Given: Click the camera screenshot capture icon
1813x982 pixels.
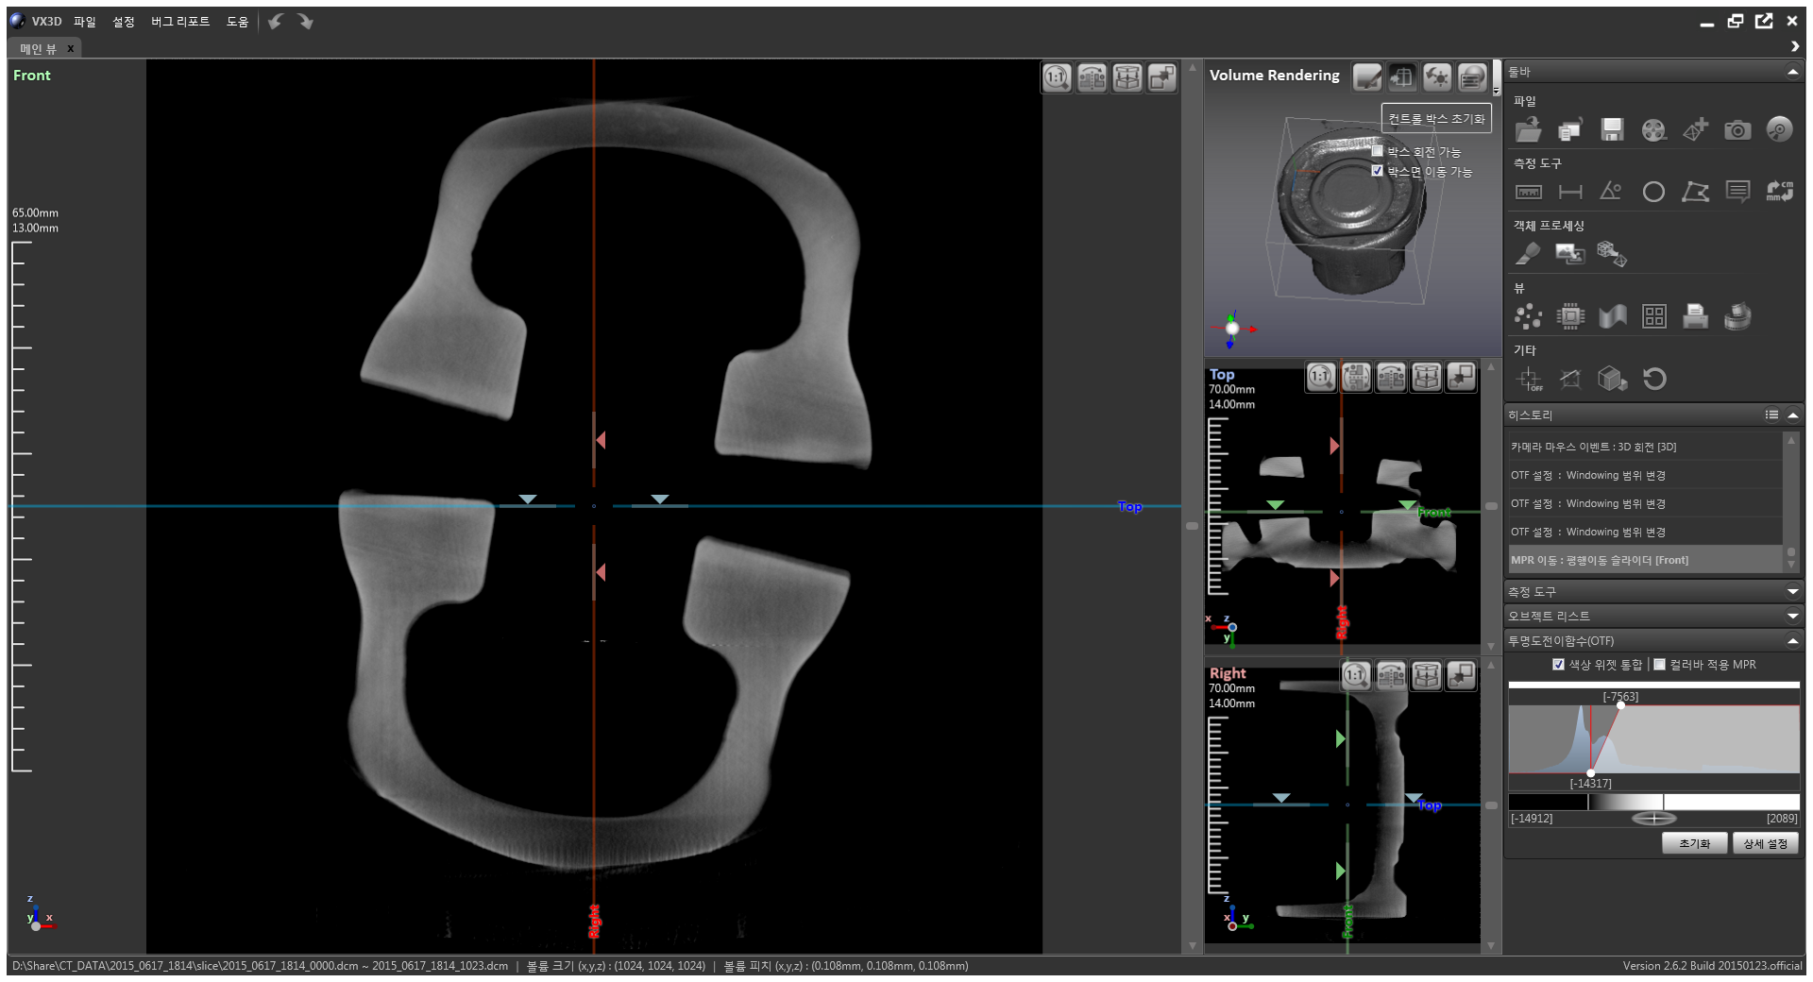Looking at the screenshot, I should (1737, 129).
